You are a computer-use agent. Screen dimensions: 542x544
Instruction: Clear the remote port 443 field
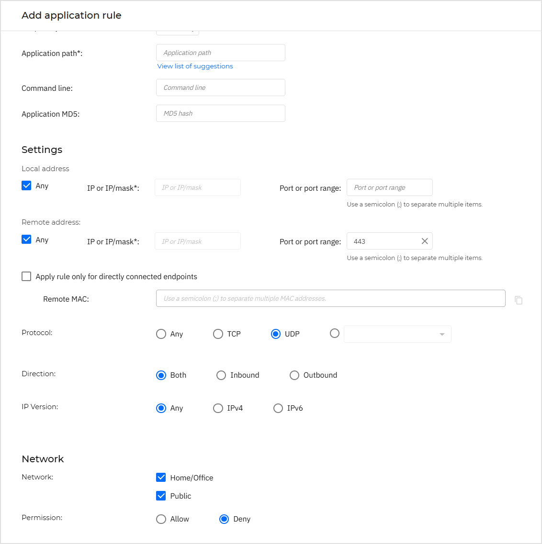pos(424,241)
